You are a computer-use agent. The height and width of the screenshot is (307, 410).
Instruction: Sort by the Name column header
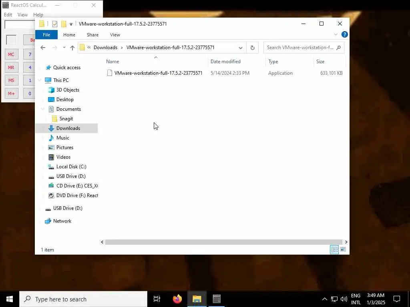(x=113, y=62)
